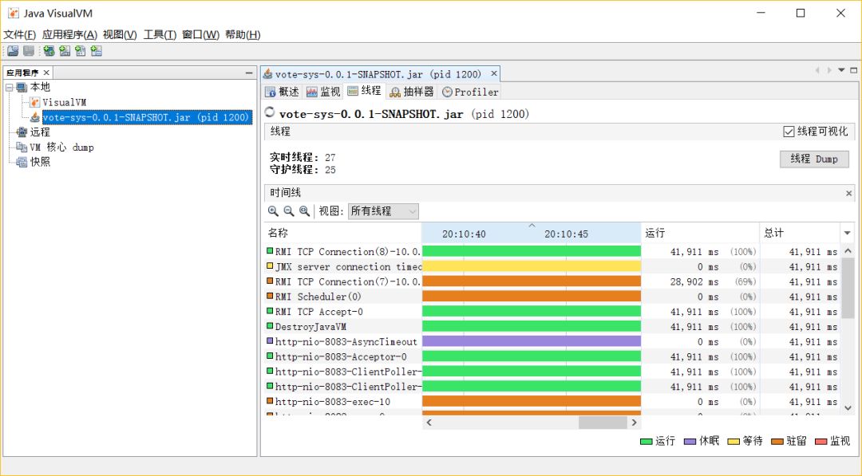Screen dimensions: 862x476
Task: Open the 帮助(H) menu
Action: (243, 34)
